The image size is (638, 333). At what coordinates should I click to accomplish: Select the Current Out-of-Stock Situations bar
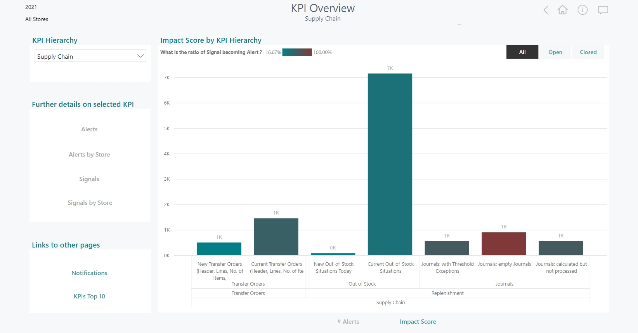pyautogui.click(x=390, y=164)
